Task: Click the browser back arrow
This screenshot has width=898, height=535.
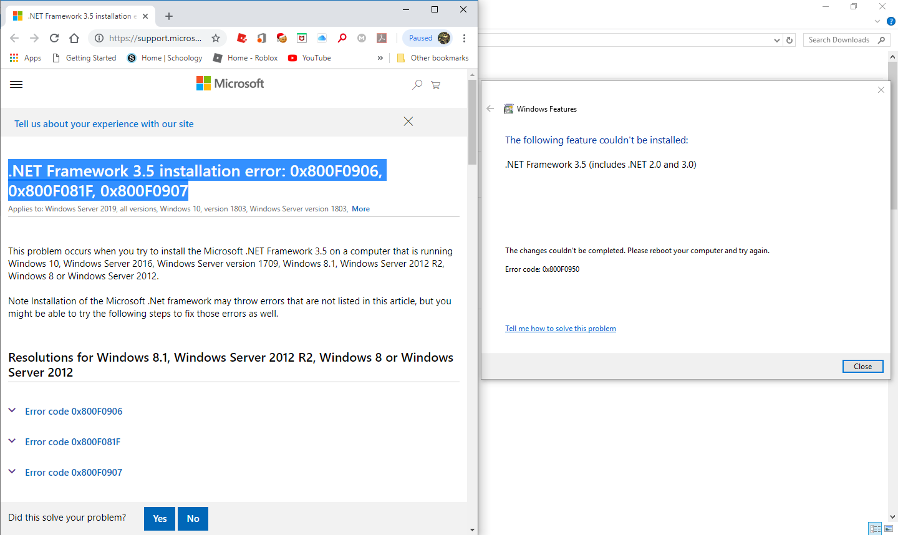Action: tap(14, 38)
